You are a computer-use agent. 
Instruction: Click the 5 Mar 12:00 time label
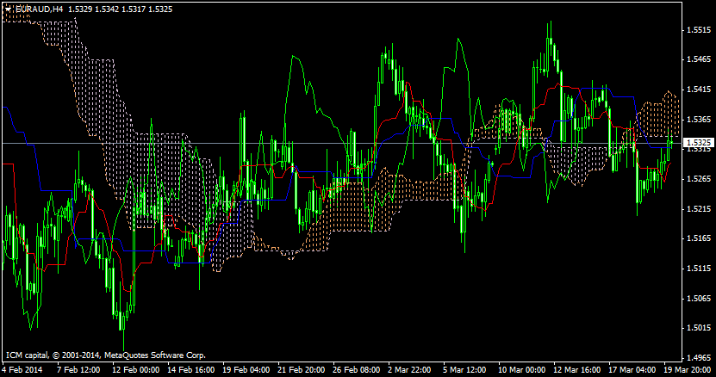(x=464, y=370)
